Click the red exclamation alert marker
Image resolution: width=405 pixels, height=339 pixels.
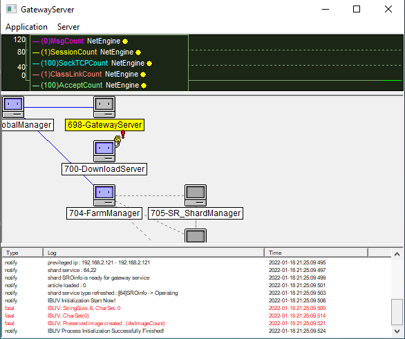point(123,134)
